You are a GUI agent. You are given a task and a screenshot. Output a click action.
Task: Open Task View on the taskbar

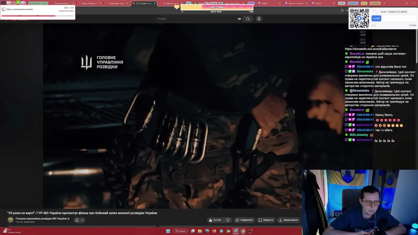tap(193, 231)
